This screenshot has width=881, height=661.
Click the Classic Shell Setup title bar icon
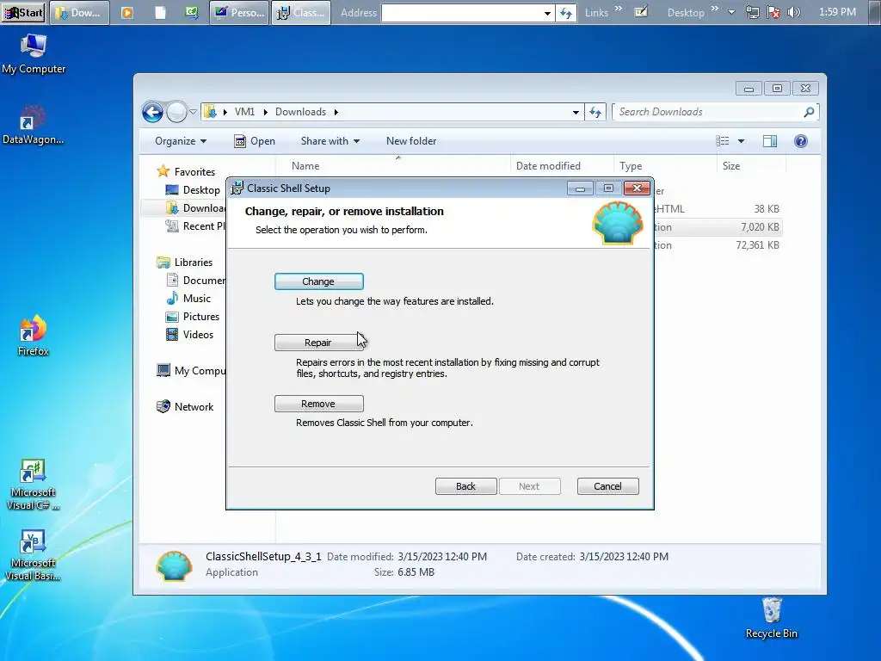[237, 188]
